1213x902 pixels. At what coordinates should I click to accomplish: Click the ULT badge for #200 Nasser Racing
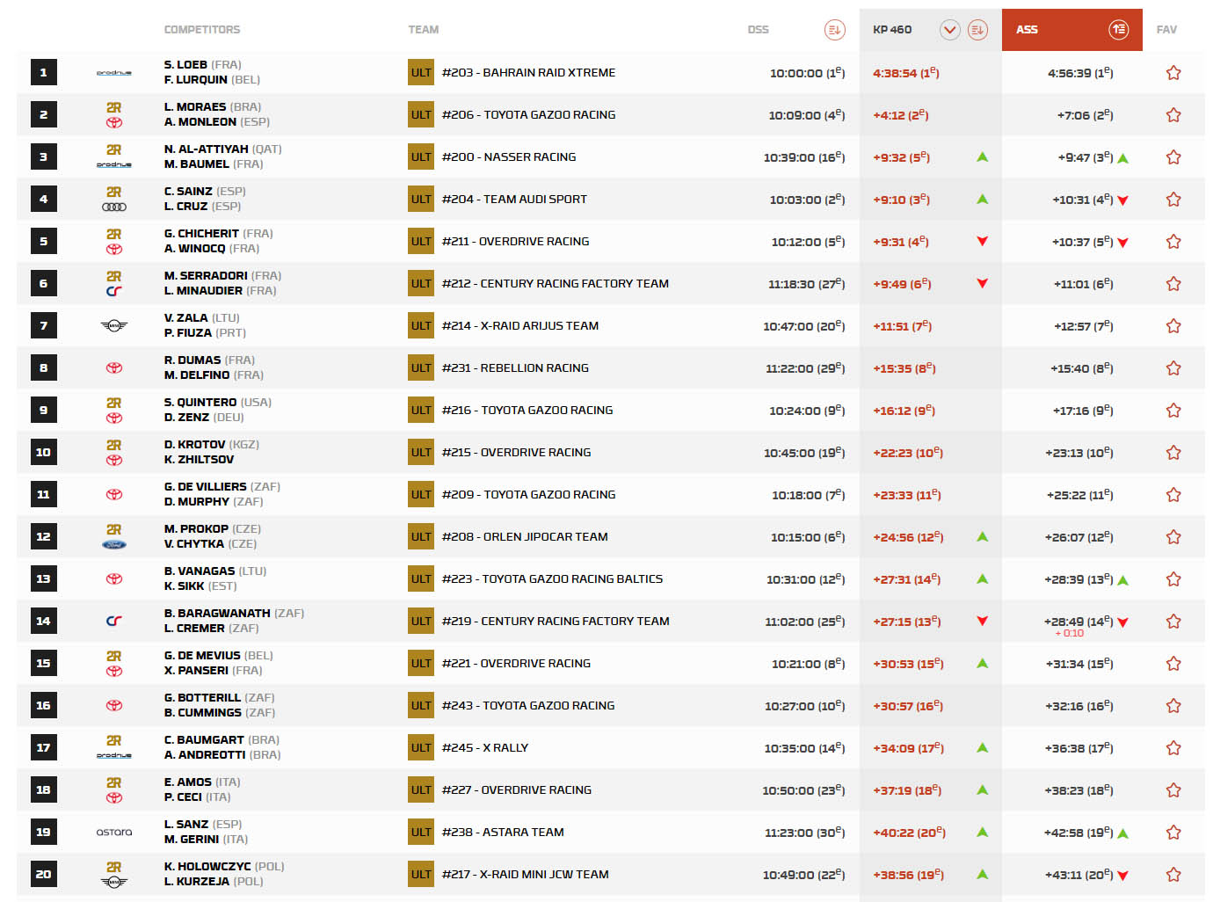pyautogui.click(x=421, y=157)
